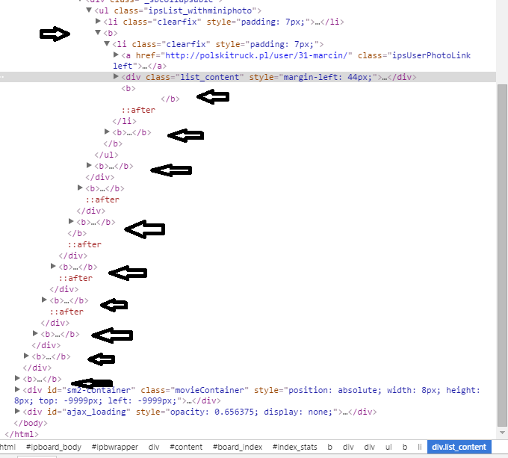508x458 pixels.
Task: Expand the sm2-container div arrow
Action: point(17,390)
